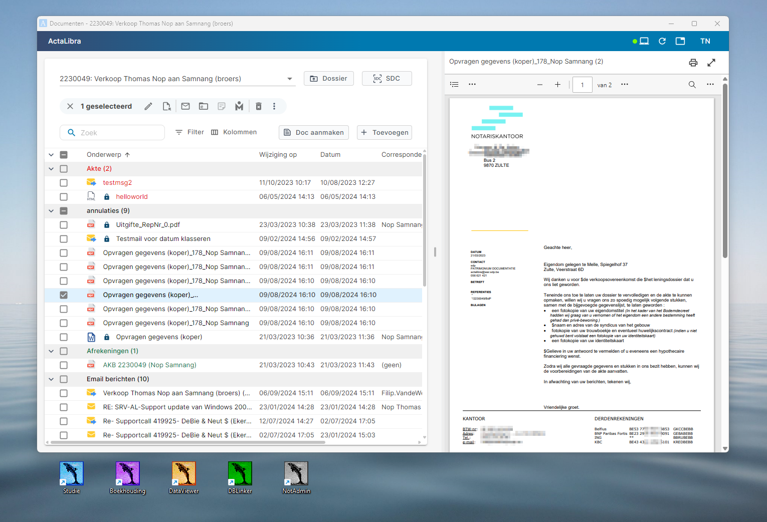This screenshot has width=767, height=522.
Task: Open three-dot menu right of PDF search icon
Action: tap(710, 84)
